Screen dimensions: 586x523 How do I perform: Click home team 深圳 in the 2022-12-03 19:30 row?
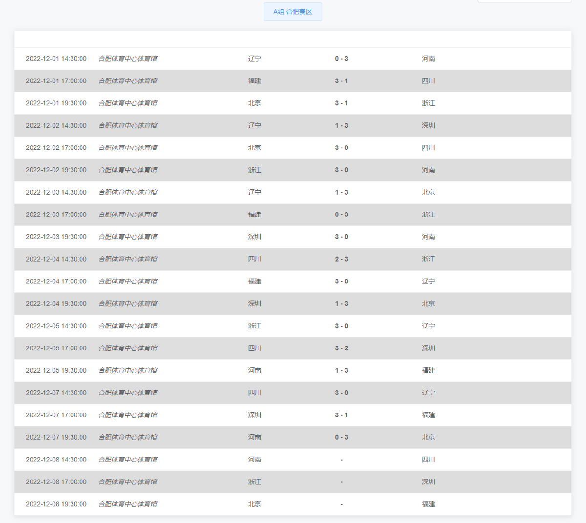254,237
